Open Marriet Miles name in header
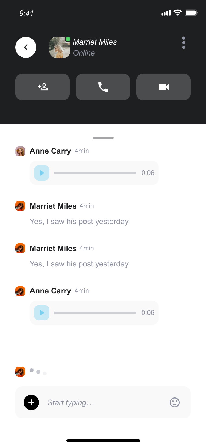The width and height of the screenshot is (206, 447). 95,42
